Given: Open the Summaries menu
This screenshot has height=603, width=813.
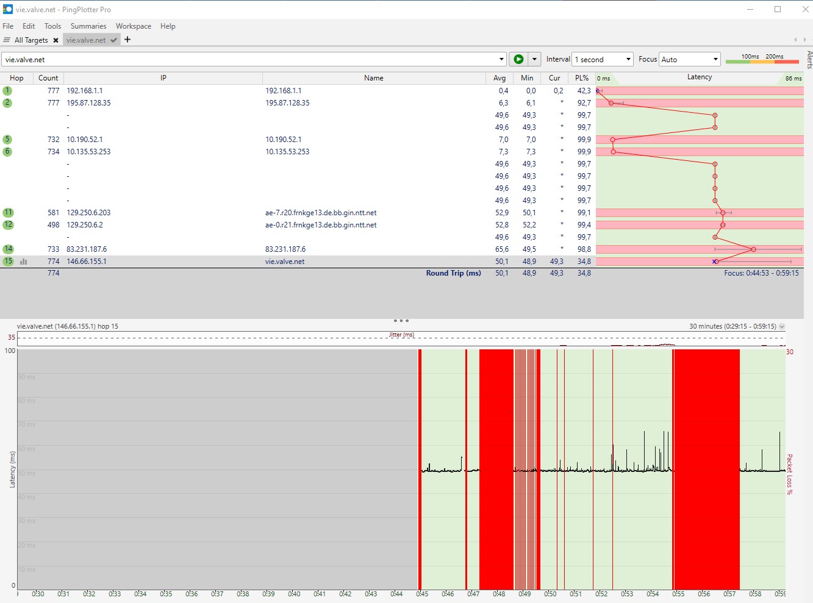Looking at the screenshot, I should [88, 26].
